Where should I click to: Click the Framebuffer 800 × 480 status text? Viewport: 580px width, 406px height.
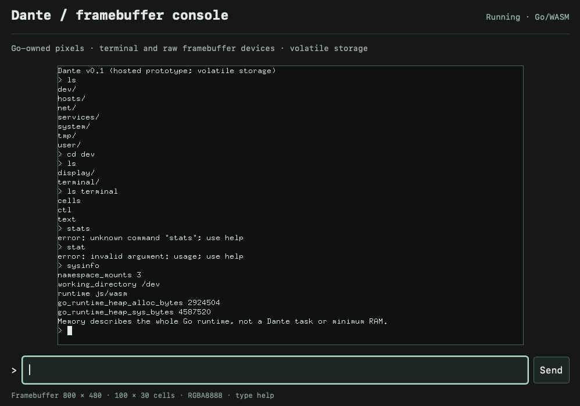(56, 396)
